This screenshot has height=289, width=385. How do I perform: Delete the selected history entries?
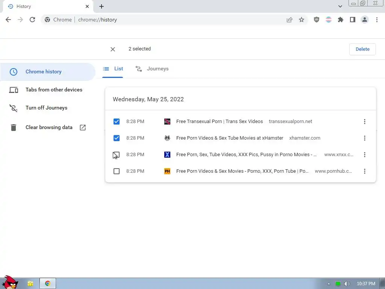click(362, 49)
